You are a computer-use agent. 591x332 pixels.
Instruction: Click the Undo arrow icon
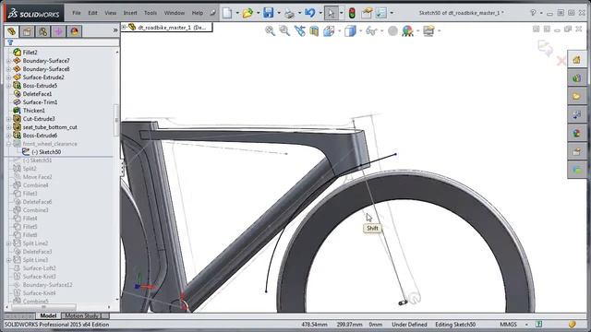(310, 13)
